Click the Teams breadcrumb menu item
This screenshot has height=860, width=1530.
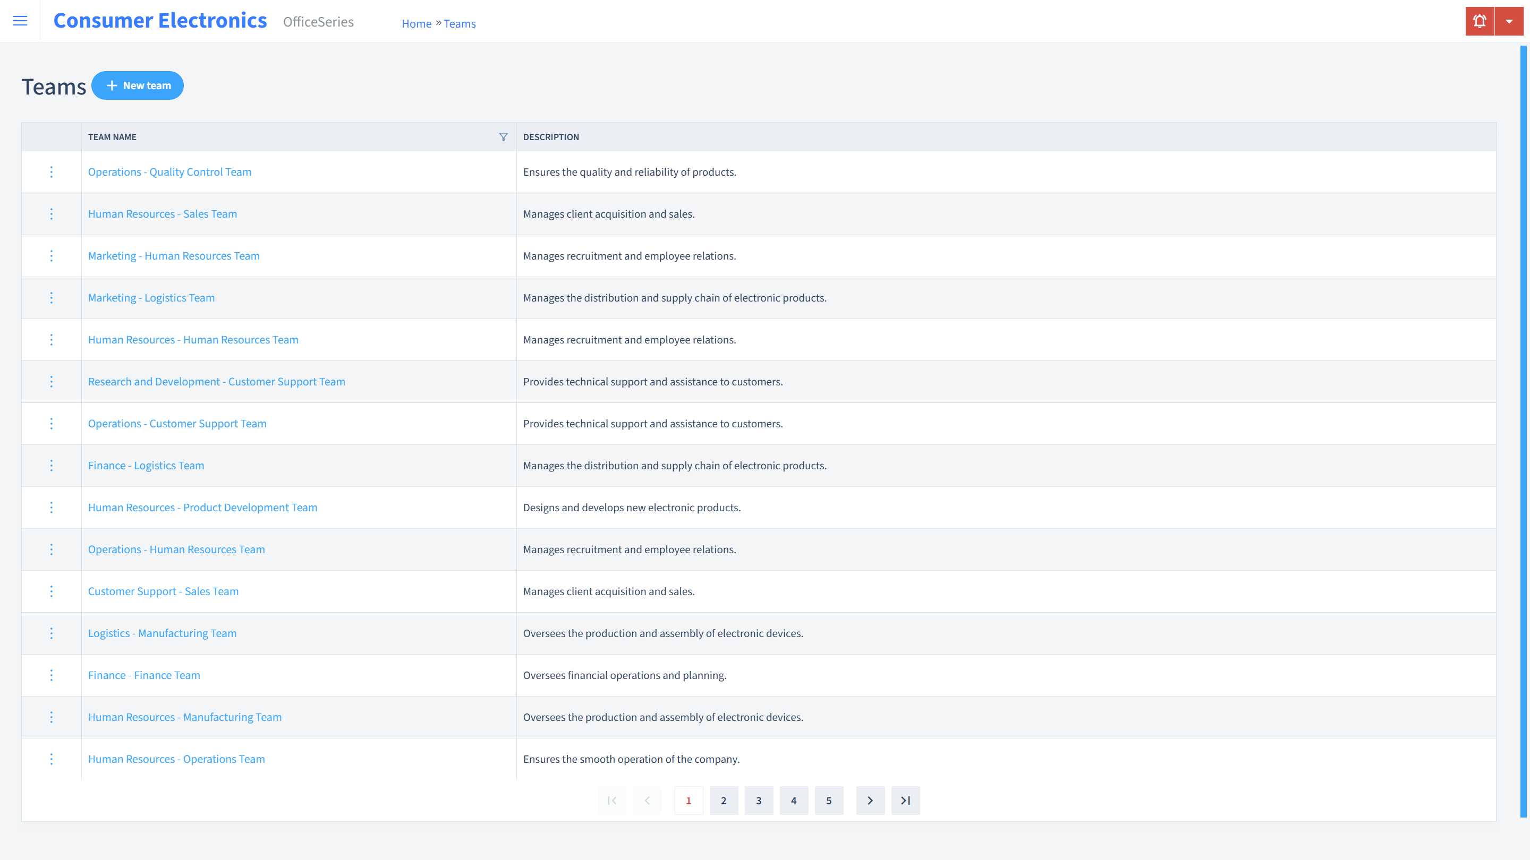[459, 23]
